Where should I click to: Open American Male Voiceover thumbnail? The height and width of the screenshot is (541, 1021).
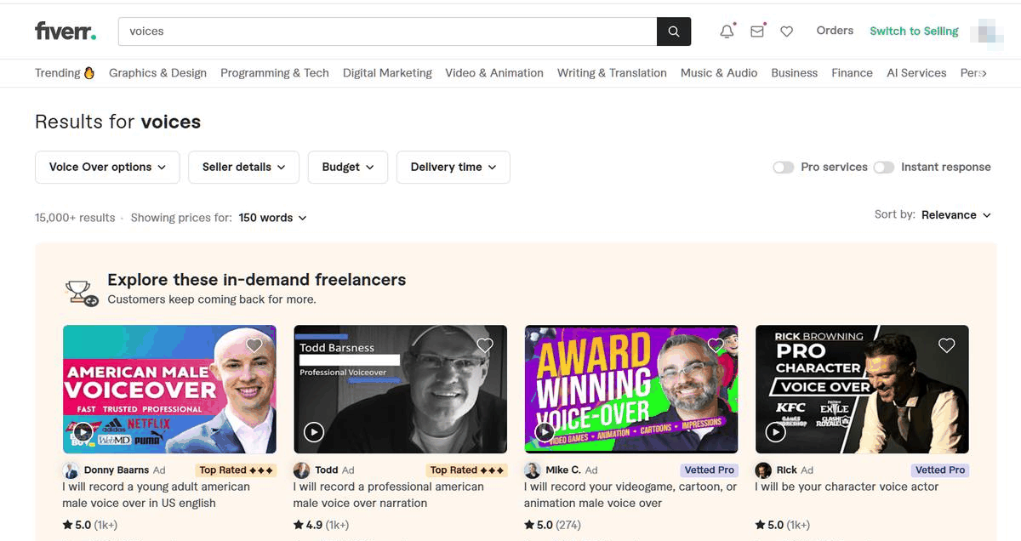coord(169,389)
